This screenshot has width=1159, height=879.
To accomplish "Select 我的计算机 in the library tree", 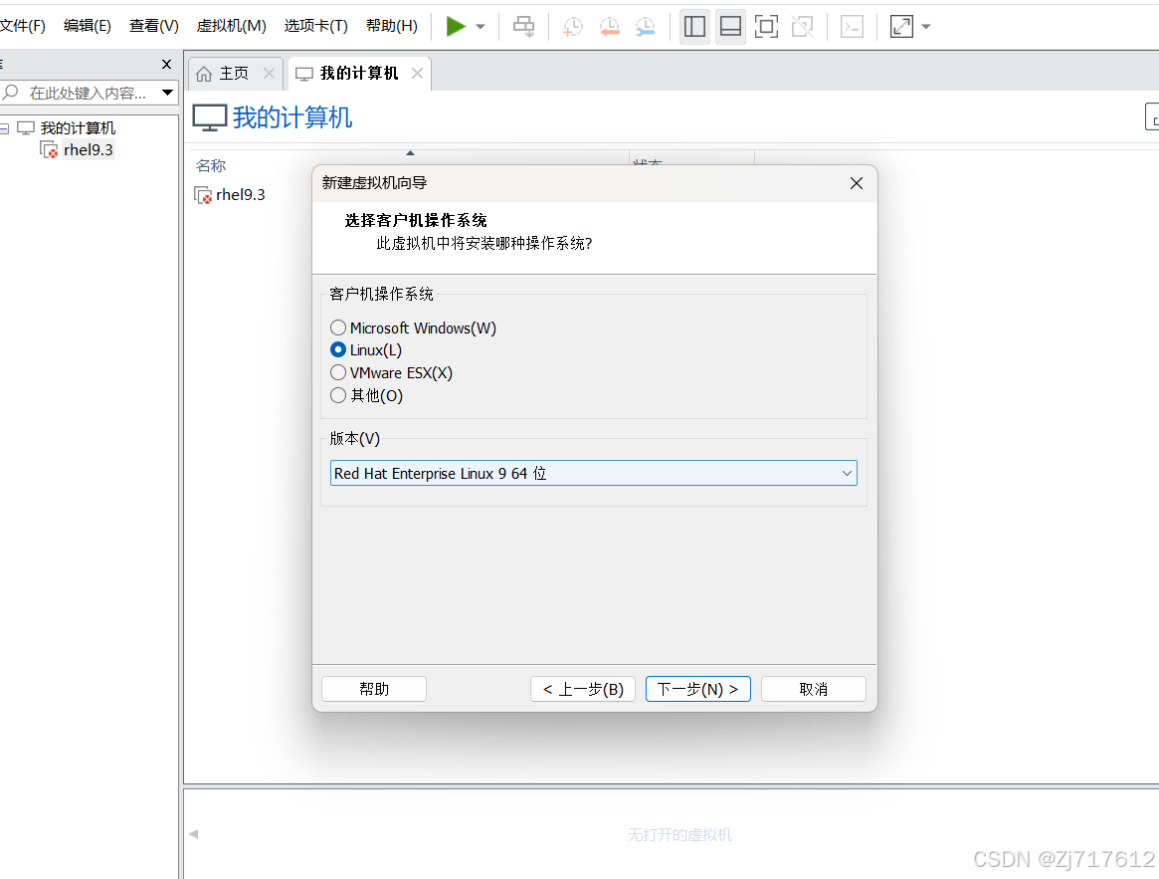I will 78,128.
